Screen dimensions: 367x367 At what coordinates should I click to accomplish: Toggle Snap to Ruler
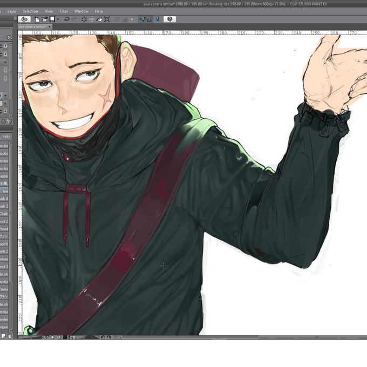pos(142,19)
